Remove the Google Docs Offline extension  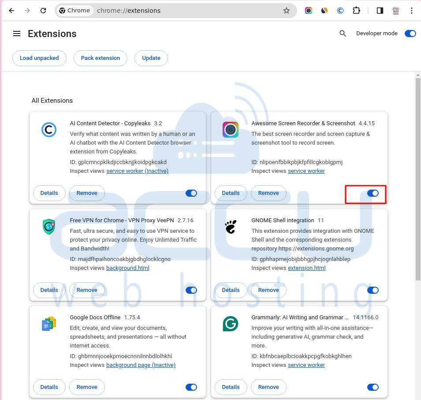[x=87, y=387]
